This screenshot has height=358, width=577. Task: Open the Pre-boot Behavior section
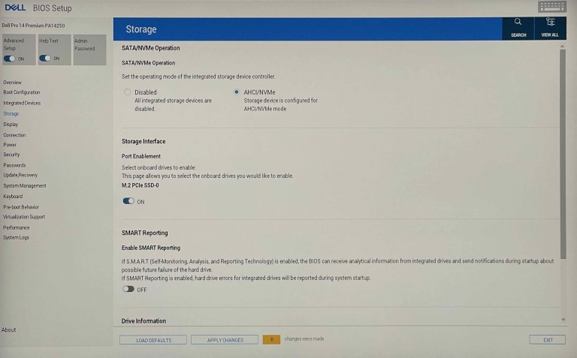pyautogui.click(x=21, y=207)
